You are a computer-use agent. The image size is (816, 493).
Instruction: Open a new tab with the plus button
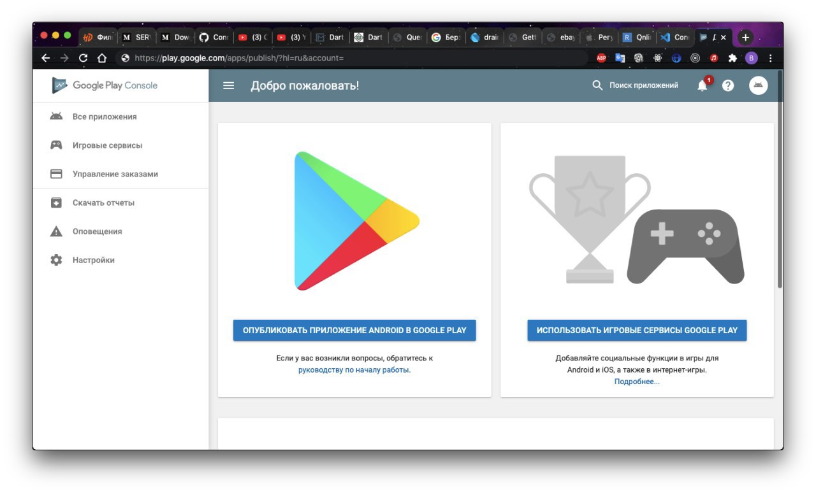745,37
